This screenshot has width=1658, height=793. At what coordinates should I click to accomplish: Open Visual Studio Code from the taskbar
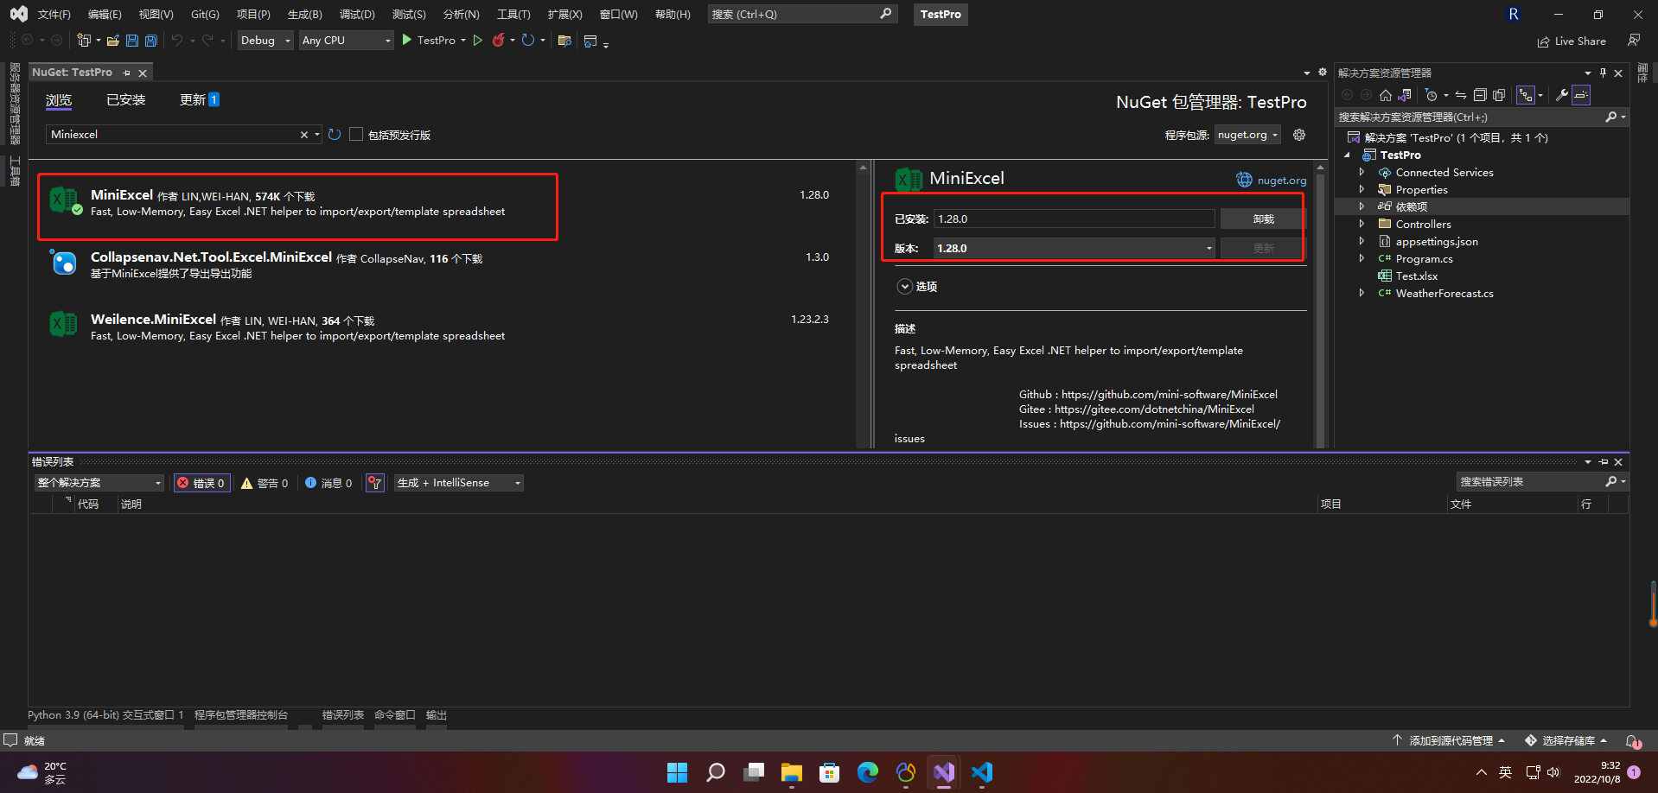click(981, 772)
